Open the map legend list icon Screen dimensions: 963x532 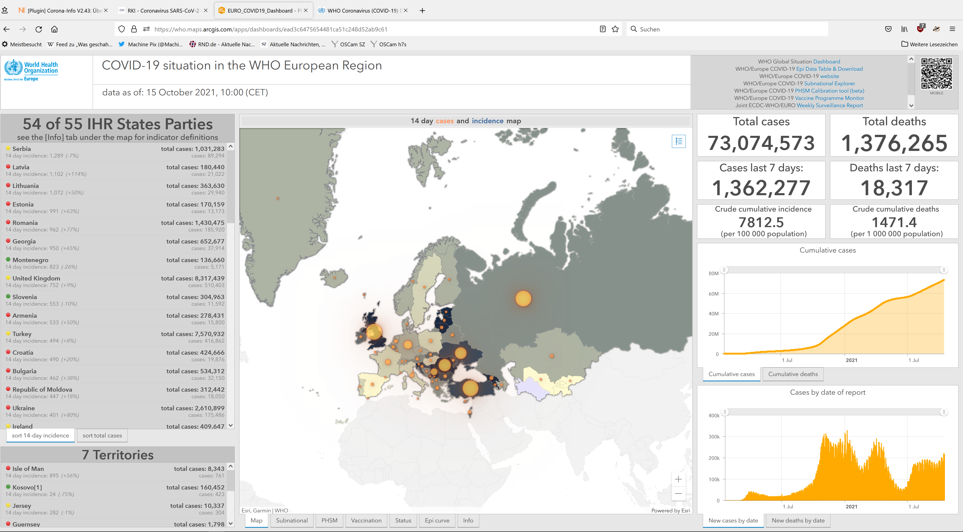coord(678,141)
